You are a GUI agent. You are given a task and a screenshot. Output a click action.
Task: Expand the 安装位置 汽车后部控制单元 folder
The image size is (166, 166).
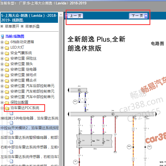point(2,86)
